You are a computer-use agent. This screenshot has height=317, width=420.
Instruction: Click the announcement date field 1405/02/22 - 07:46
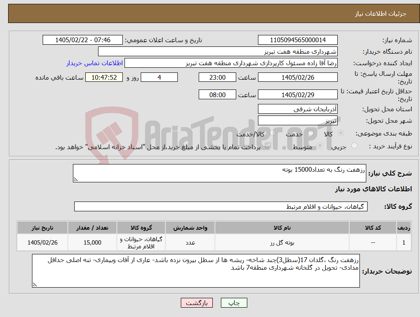(82, 40)
